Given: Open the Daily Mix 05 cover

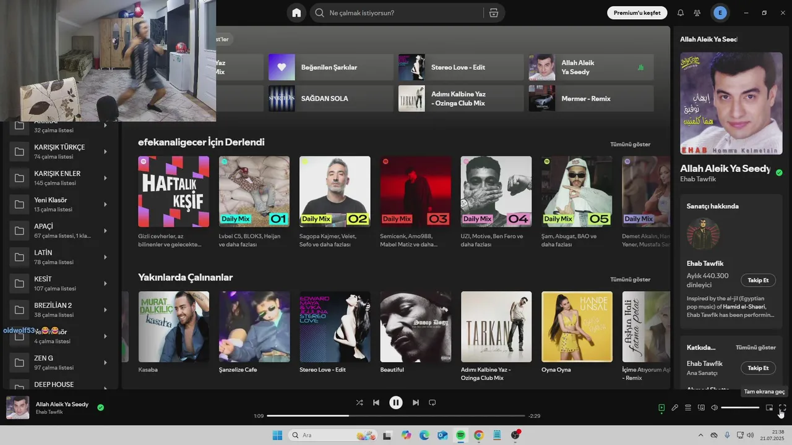Looking at the screenshot, I should tap(577, 192).
